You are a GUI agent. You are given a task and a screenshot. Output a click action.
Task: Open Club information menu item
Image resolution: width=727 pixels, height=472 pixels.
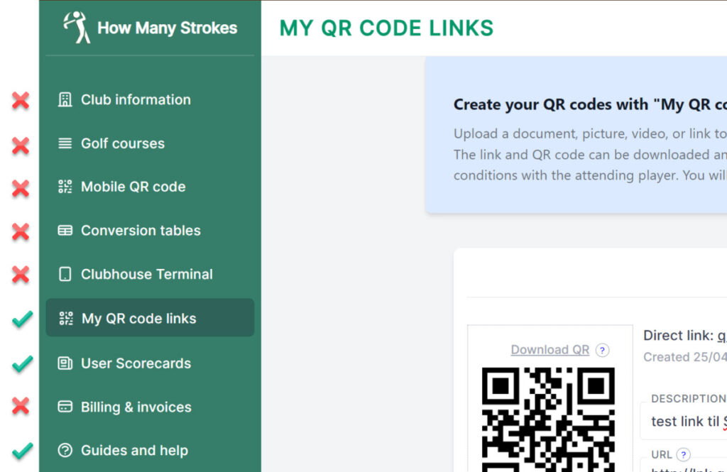coord(150,99)
